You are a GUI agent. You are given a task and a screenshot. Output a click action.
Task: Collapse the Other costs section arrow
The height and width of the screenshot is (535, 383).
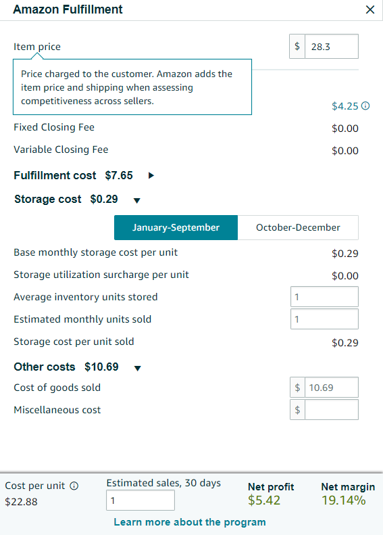click(138, 368)
